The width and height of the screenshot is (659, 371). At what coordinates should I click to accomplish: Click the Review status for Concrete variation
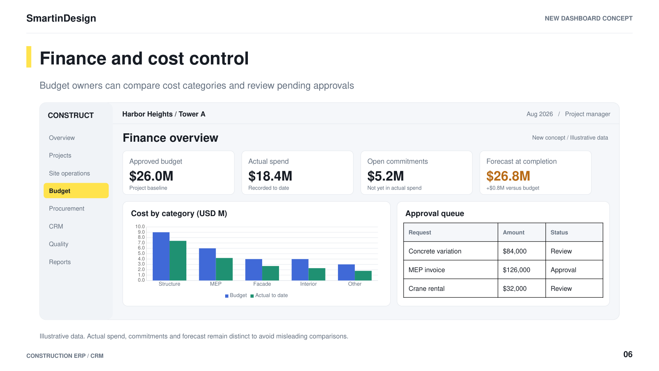pyautogui.click(x=574, y=251)
